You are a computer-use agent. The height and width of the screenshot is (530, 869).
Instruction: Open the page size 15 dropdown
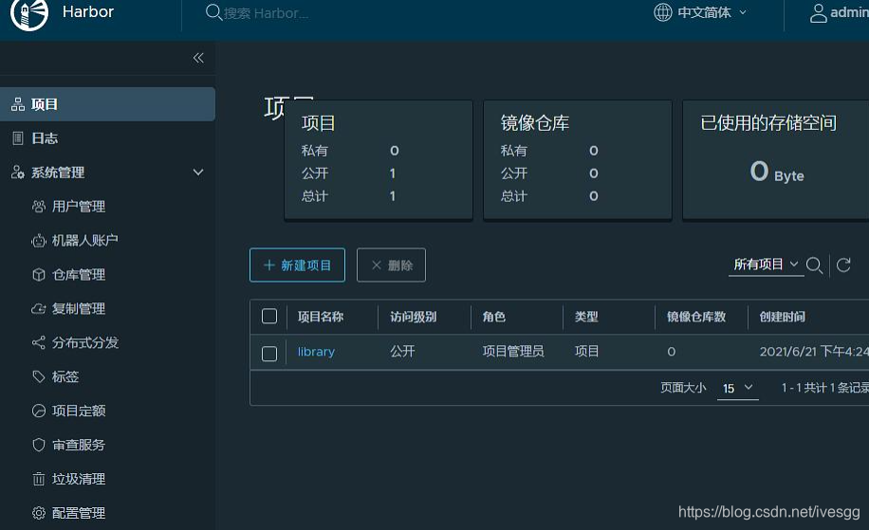[x=738, y=388]
